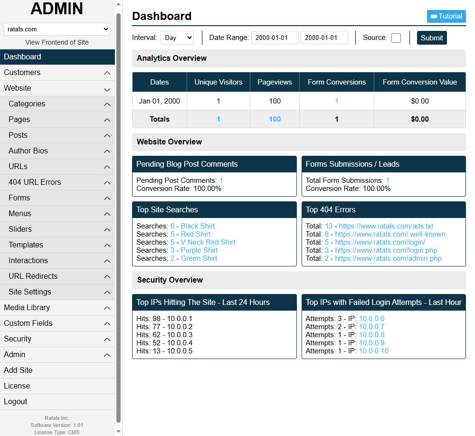Expand the Interactions chevron

click(107, 261)
